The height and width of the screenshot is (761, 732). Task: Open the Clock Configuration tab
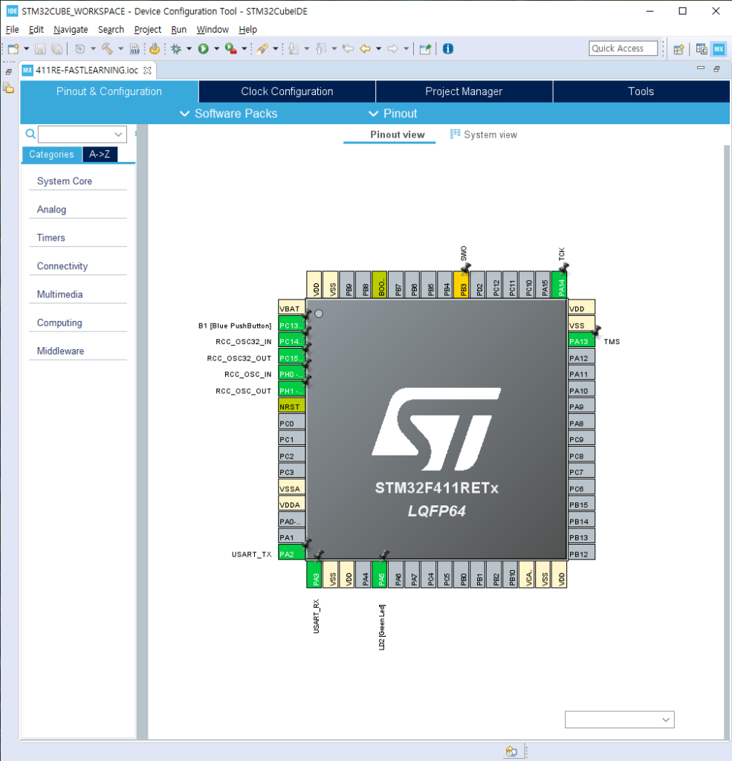coord(287,91)
